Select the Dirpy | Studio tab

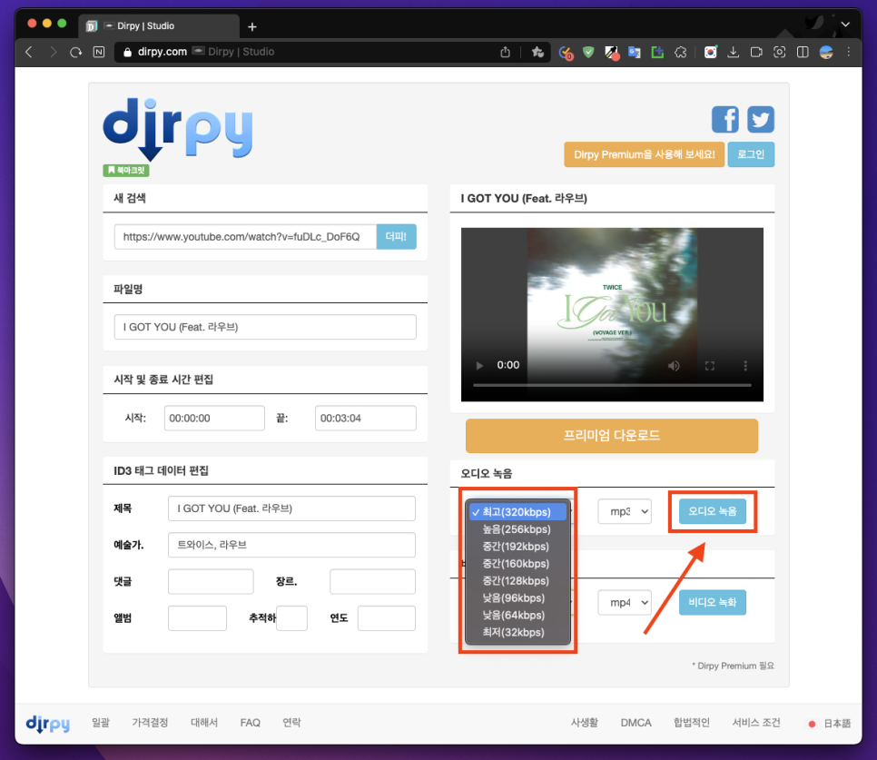point(160,26)
